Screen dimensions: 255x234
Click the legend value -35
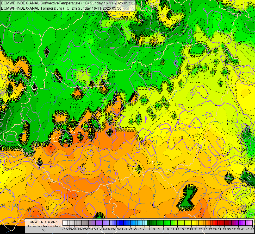pos(65,229)
